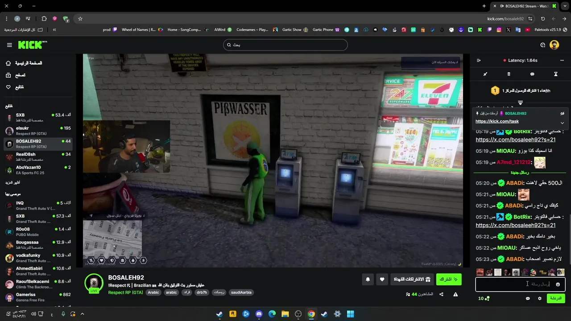Viewport: 571px width, 321px height.
Task: Select Gameriss recommended channel
Action: [x=38, y=297]
